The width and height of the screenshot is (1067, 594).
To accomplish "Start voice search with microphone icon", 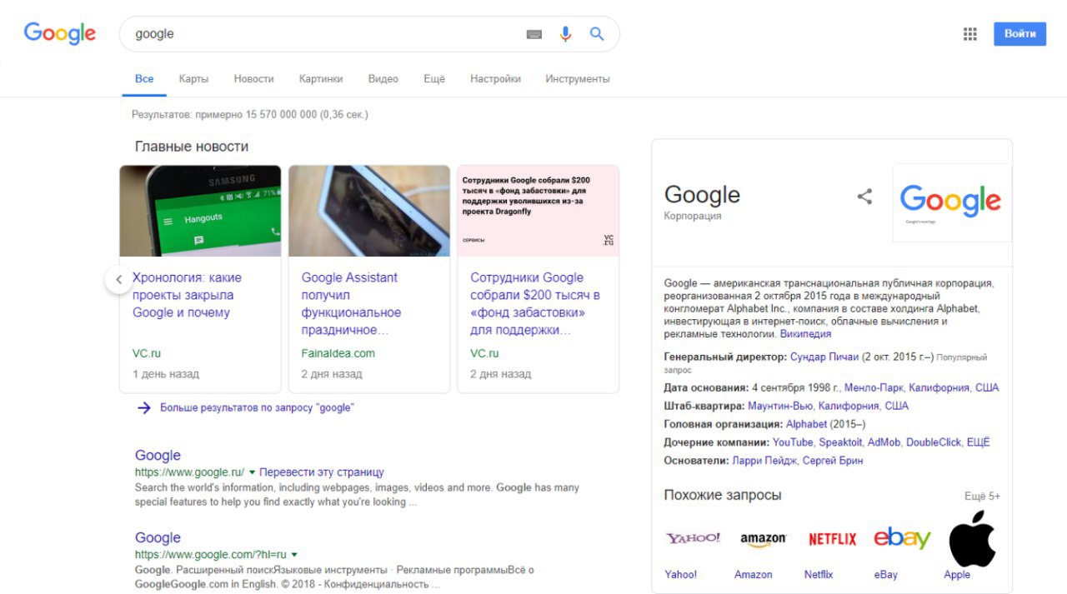I will tap(566, 34).
